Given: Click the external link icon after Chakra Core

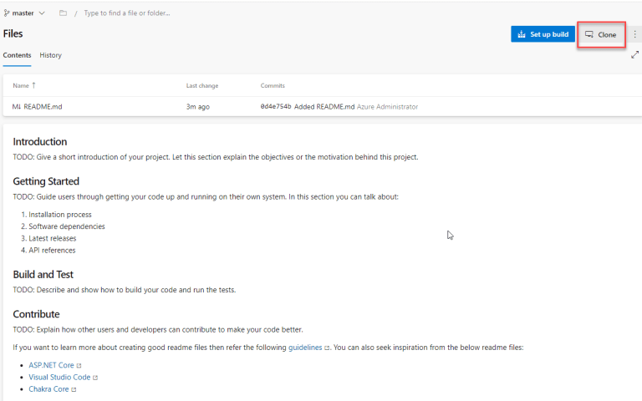Looking at the screenshot, I should point(74,389).
